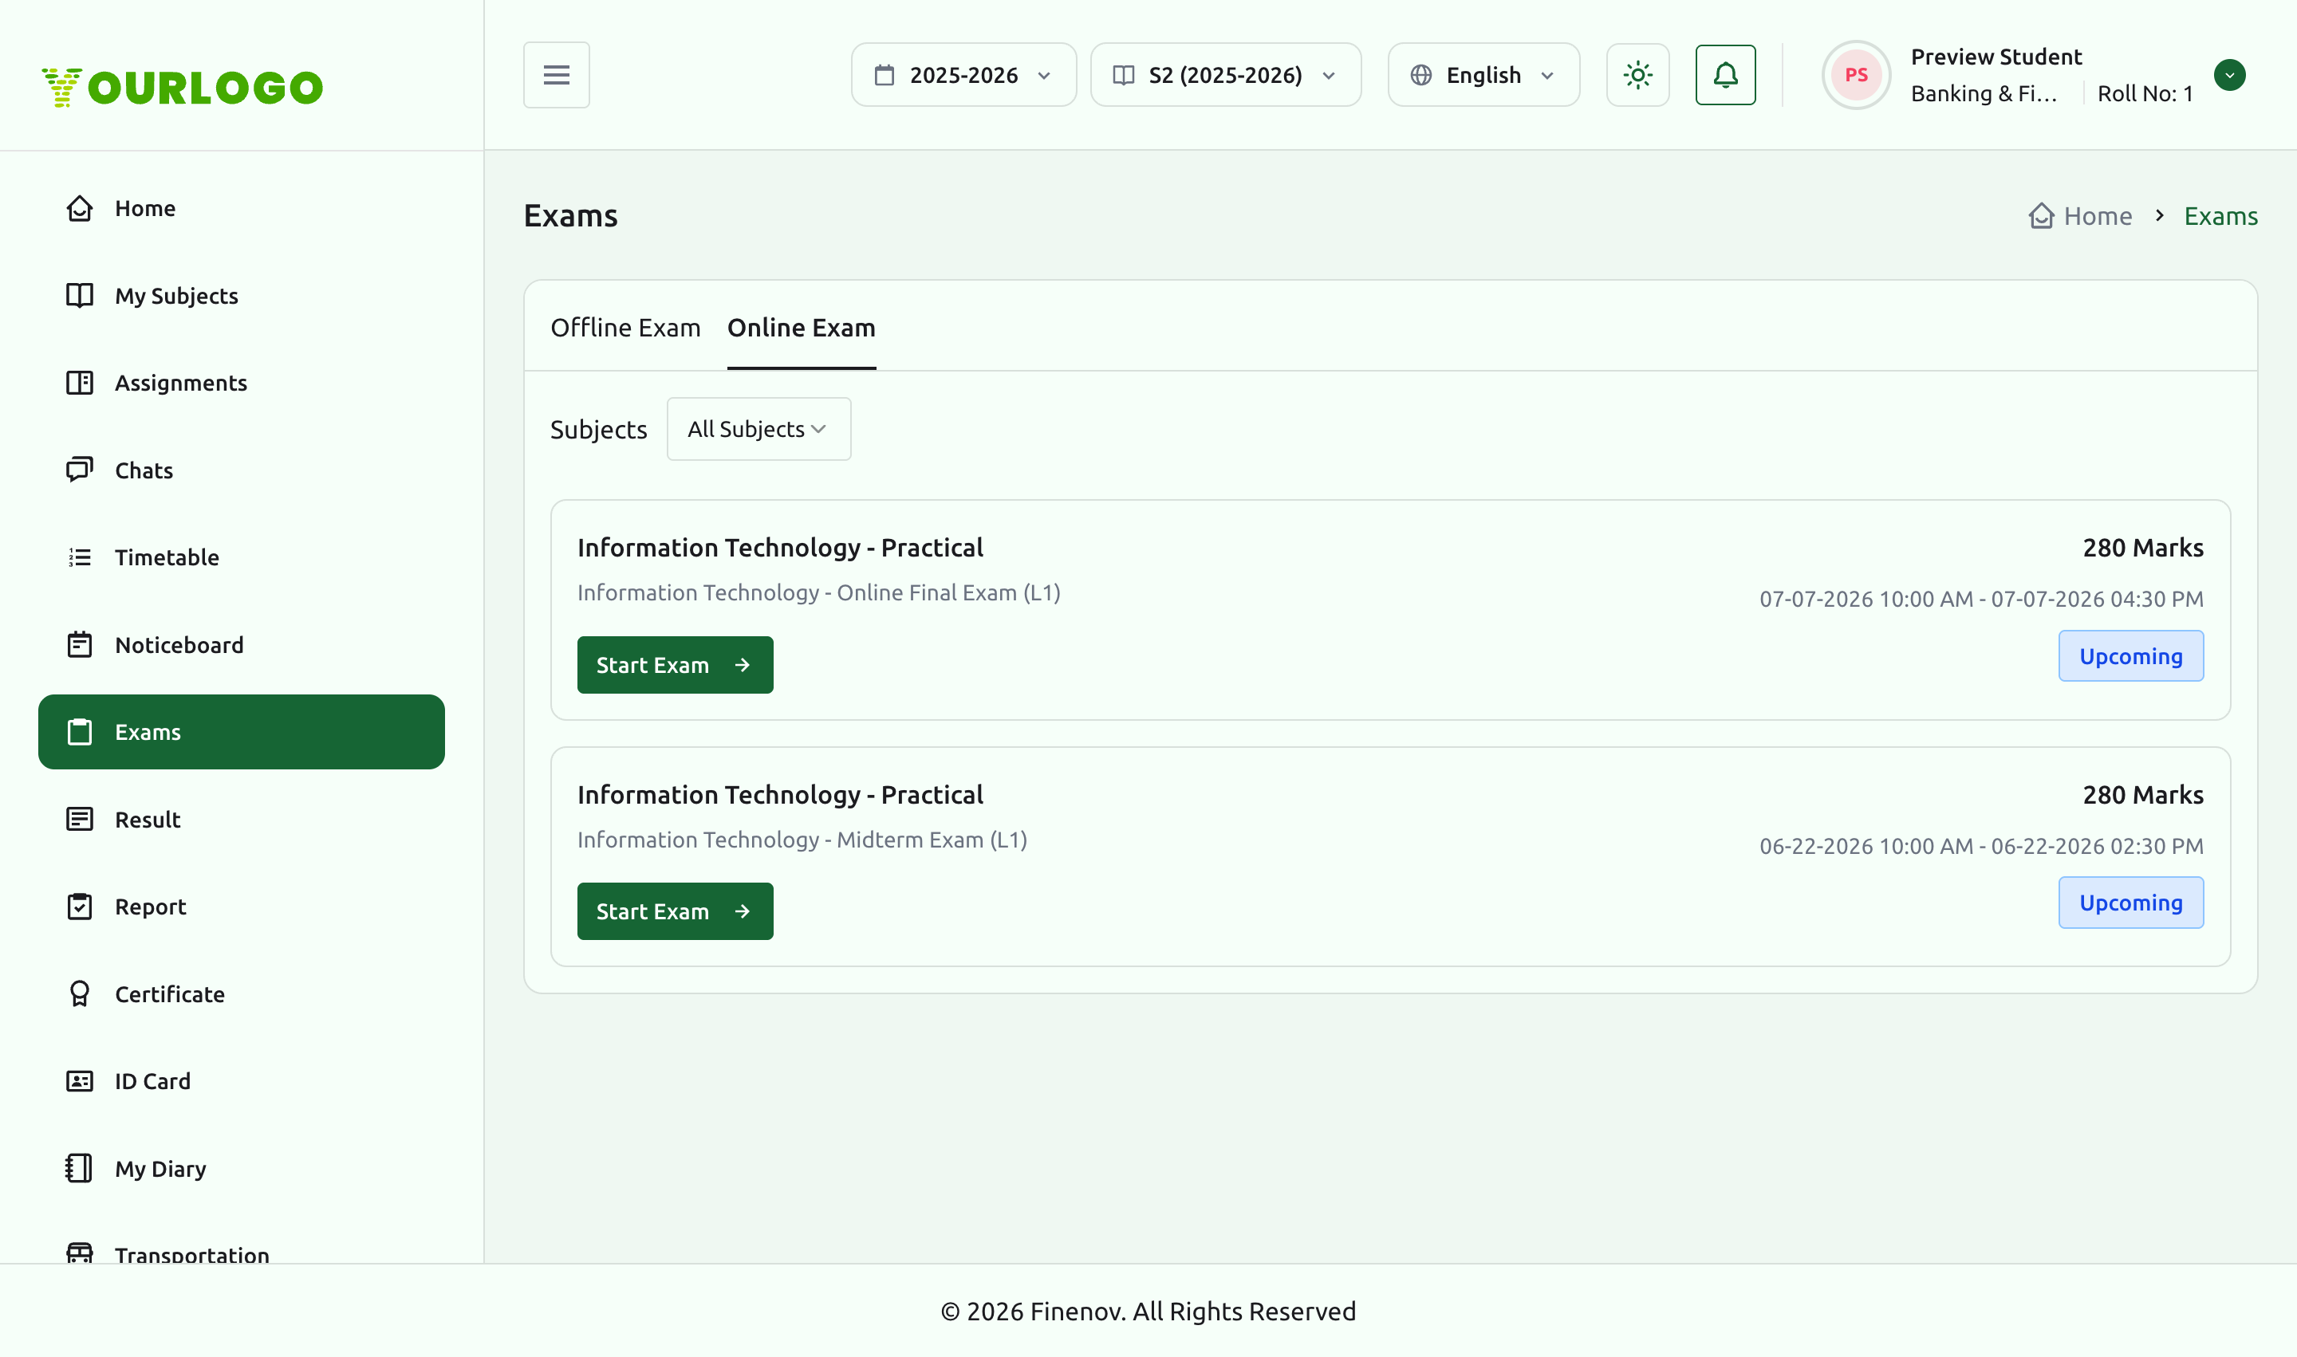Image resolution: width=2297 pixels, height=1357 pixels.
Task: Click the book icon in semester selector
Action: coord(1123,75)
